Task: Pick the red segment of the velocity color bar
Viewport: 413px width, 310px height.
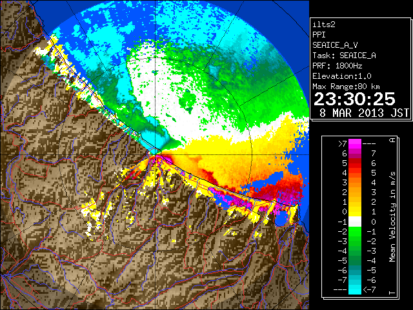Action: (x=355, y=163)
